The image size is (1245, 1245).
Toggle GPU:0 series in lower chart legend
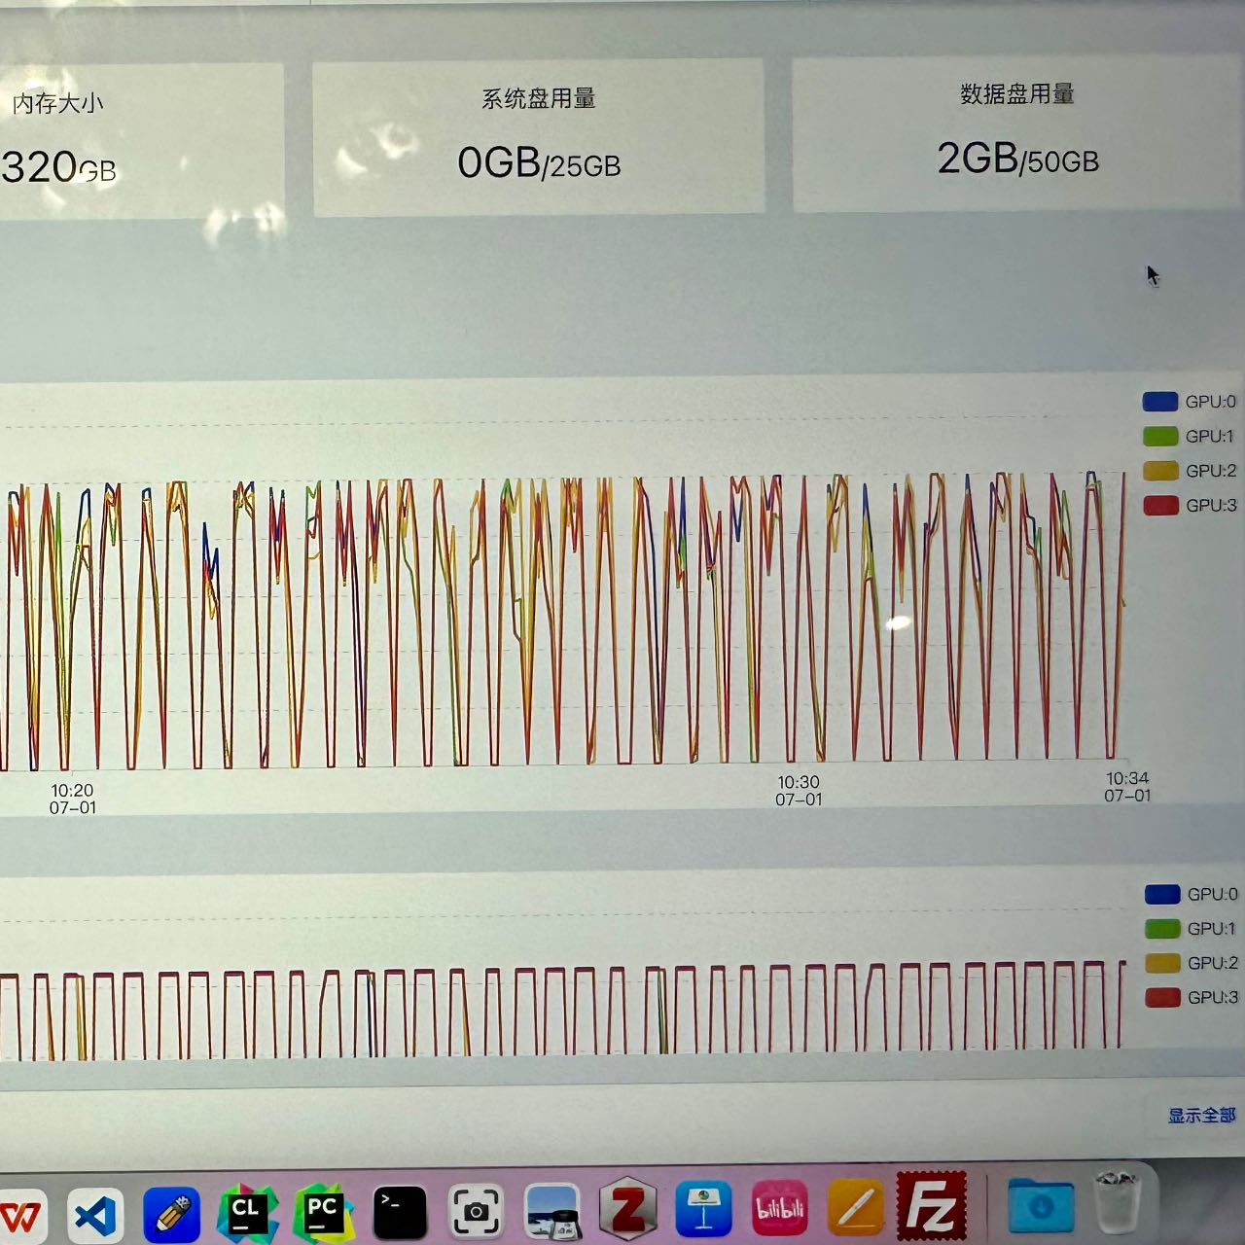point(1191,894)
